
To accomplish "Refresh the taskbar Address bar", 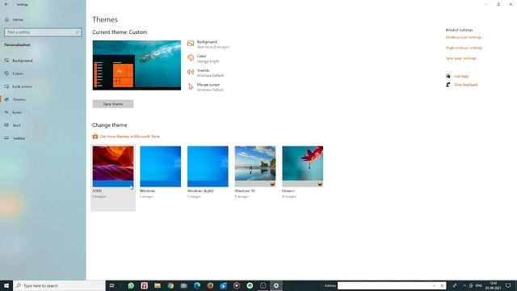I will tap(442, 285).
